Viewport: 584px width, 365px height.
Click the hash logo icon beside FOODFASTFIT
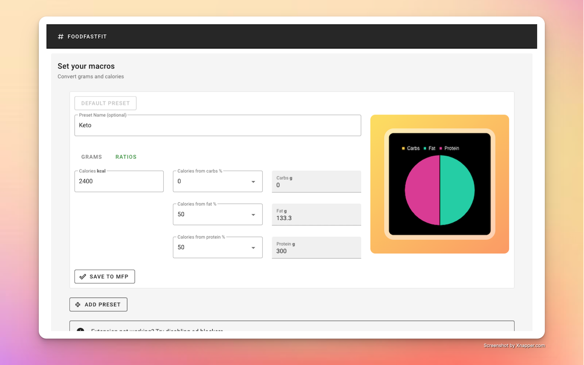click(61, 36)
